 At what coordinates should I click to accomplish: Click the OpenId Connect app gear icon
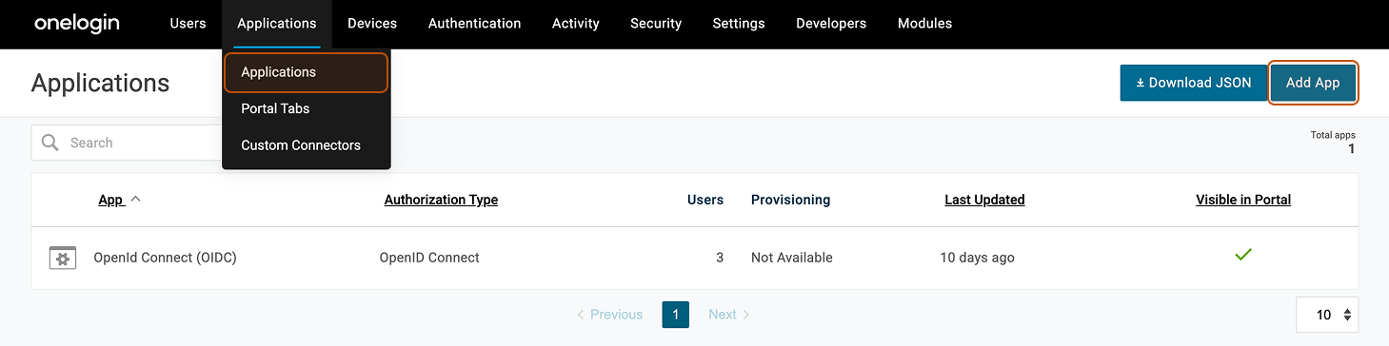(x=63, y=258)
